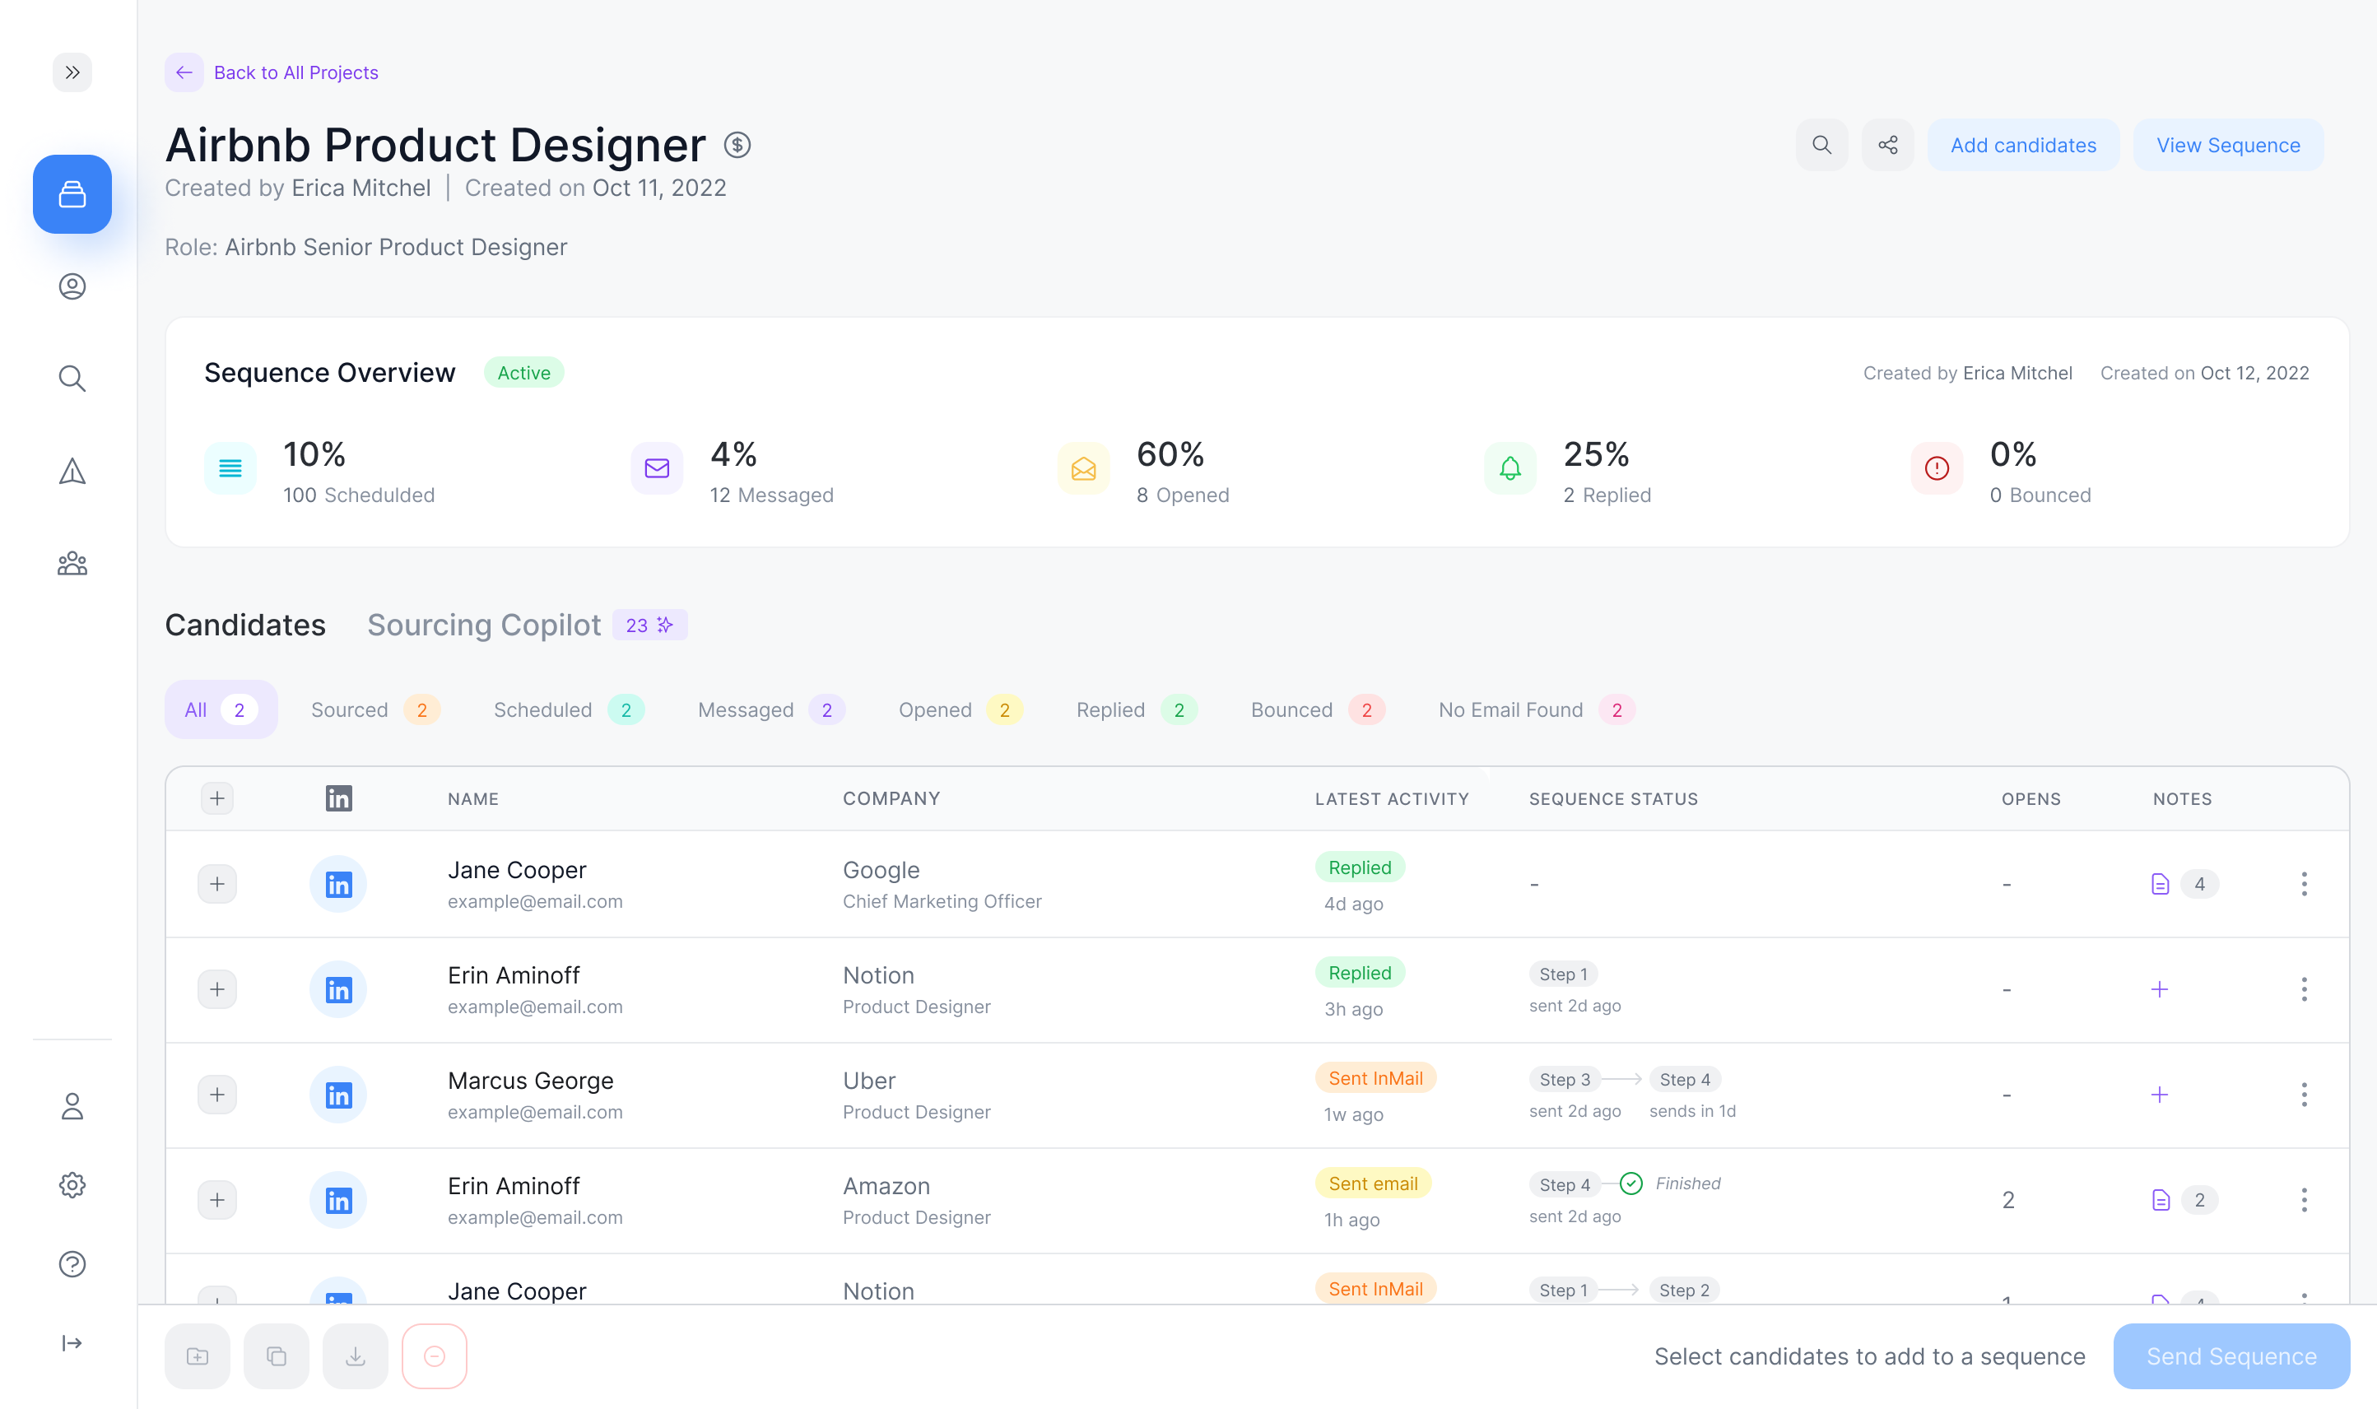Click the download icon in bottom bar
Image resolution: width=2377 pixels, height=1409 pixels.
point(355,1356)
